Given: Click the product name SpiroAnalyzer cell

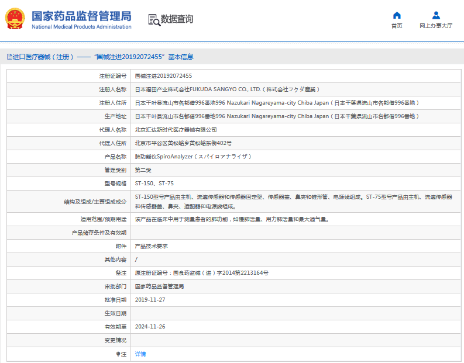Looking at the screenshot, I should tap(193, 157).
